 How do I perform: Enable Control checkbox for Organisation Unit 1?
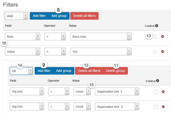point(156,92)
